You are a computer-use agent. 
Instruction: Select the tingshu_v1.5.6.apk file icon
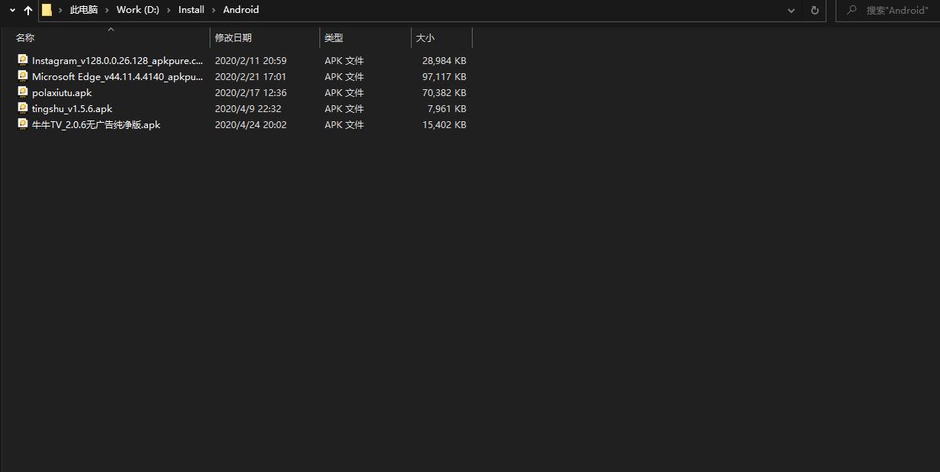[x=23, y=108]
